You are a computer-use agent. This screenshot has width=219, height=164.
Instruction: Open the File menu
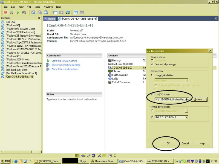tap(6, 7)
